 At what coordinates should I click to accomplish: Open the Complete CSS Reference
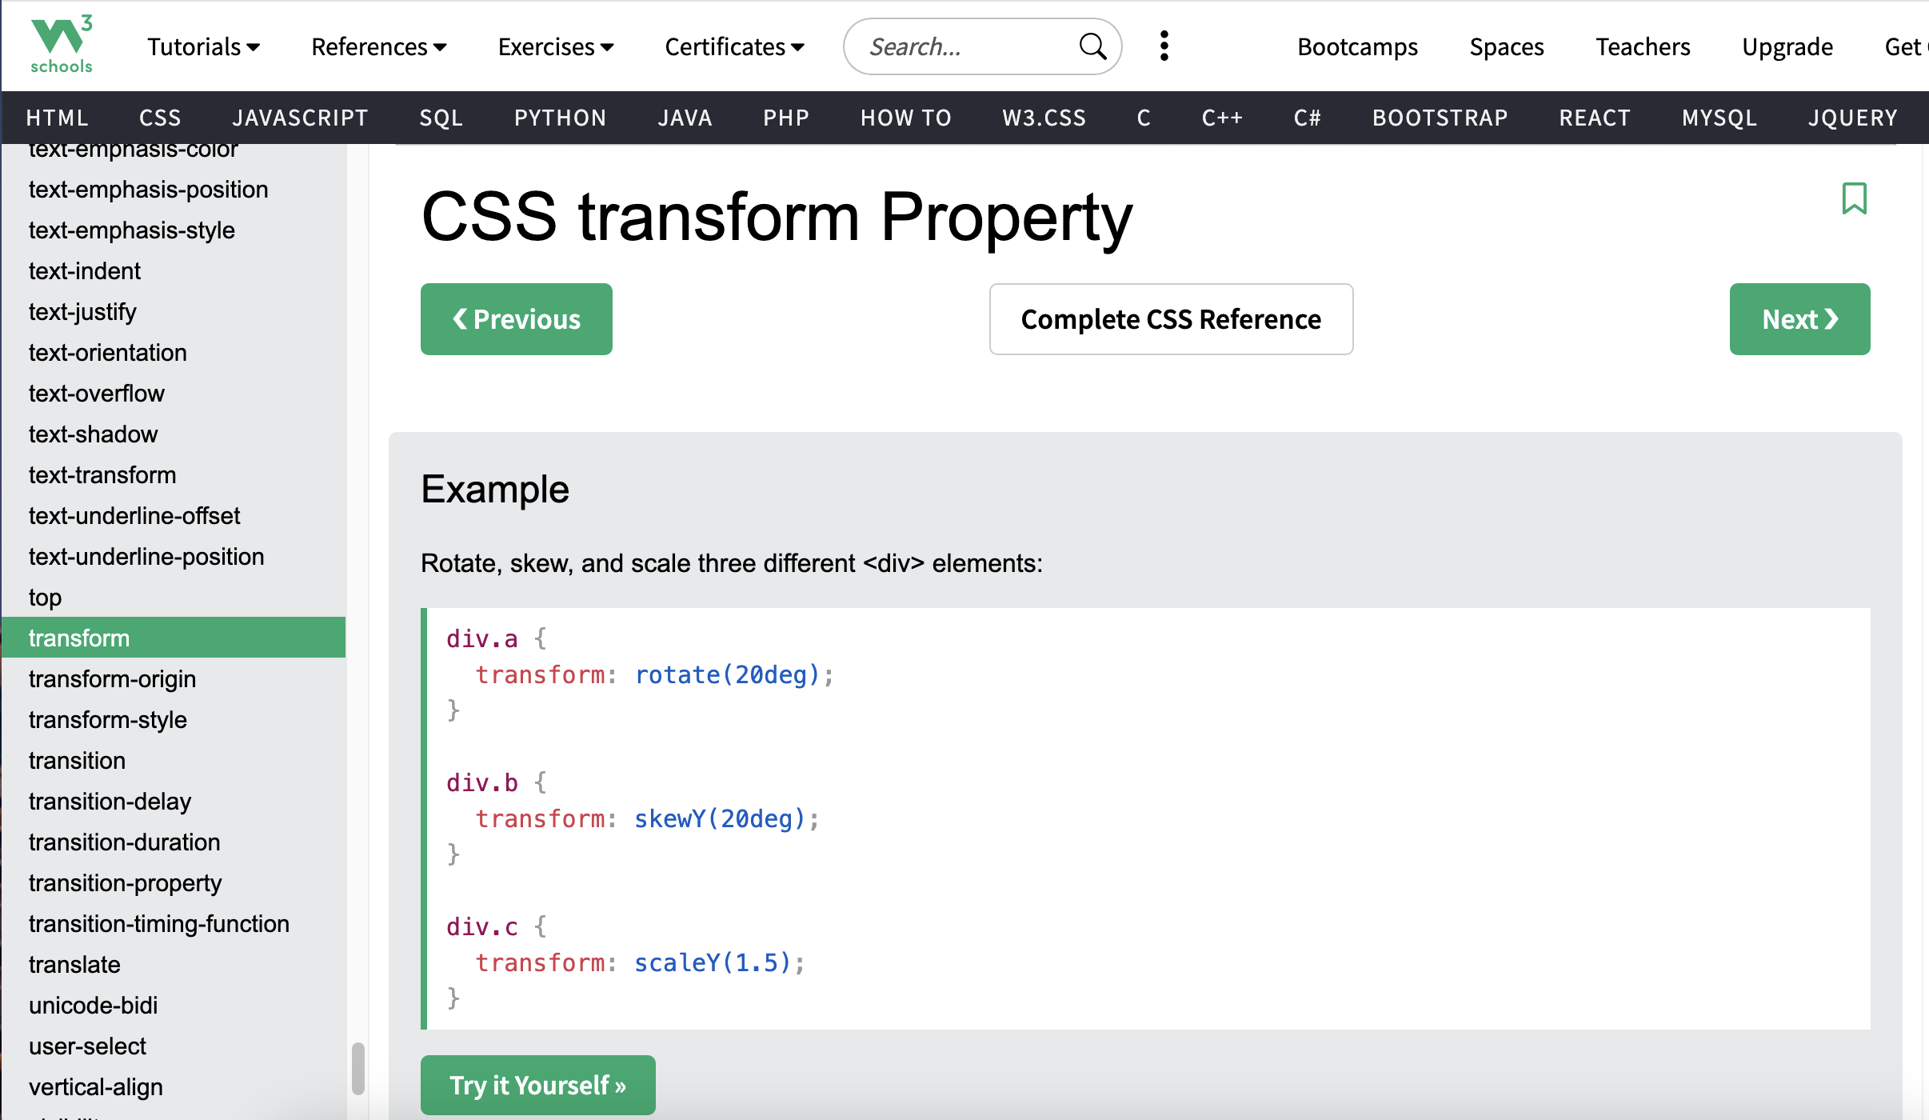[1171, 319]
